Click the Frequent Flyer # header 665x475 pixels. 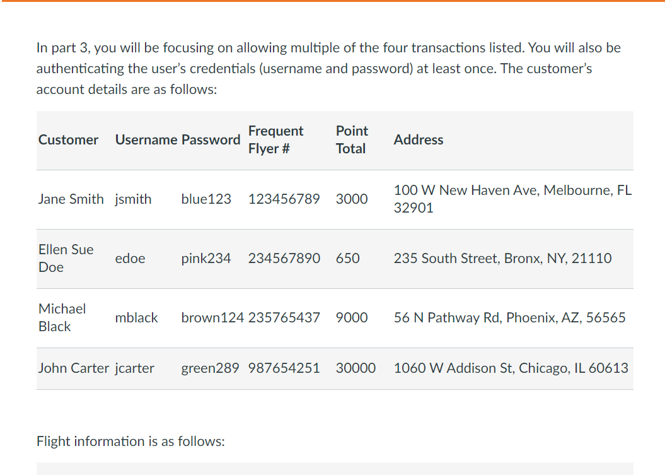[x=275, y=139]
